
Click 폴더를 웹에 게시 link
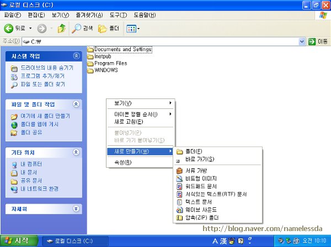(x=40, y=124)
